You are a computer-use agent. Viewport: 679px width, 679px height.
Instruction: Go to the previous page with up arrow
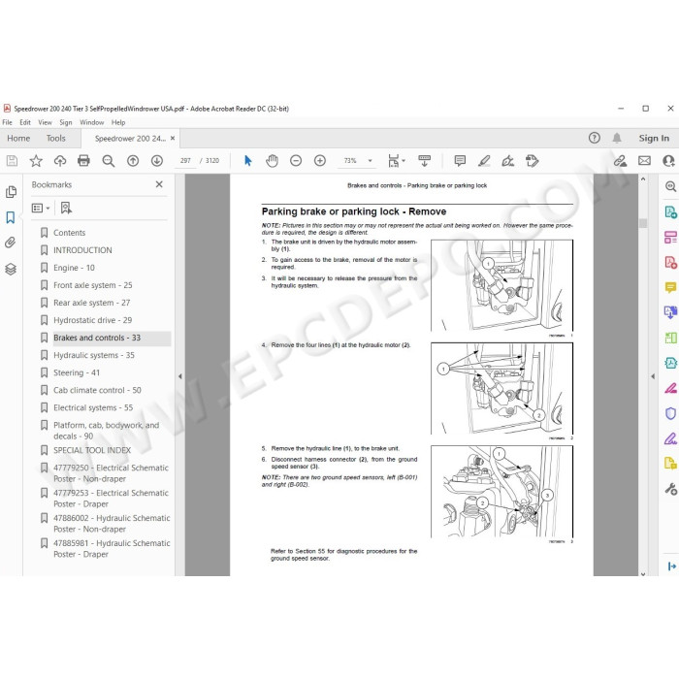tap(133, 161)
